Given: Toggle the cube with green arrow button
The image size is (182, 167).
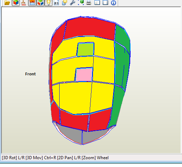Looking at the screenshot, I should point(40,2).
